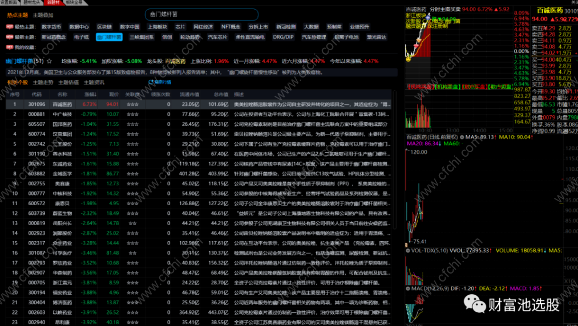Click the MY badge beside 我的收藏
This screenshot has width=578, height=326.
click(x=10, y=47)
